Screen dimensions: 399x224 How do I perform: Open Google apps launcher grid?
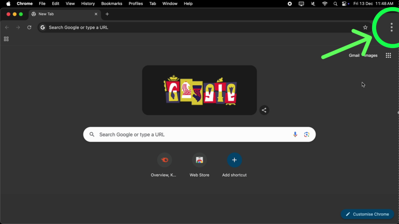coord(388,55)
